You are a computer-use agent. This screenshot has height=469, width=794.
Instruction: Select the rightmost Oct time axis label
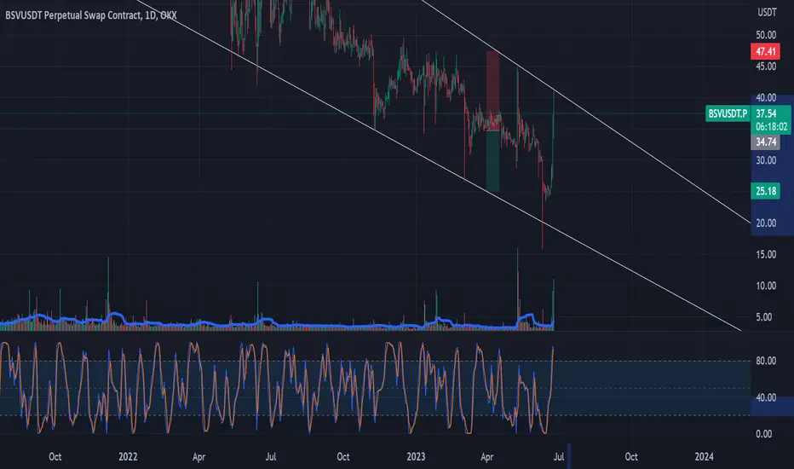[631, 457]
